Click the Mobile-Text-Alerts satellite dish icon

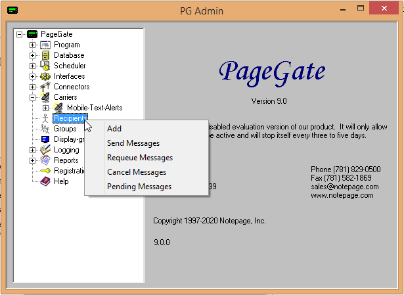58,108
